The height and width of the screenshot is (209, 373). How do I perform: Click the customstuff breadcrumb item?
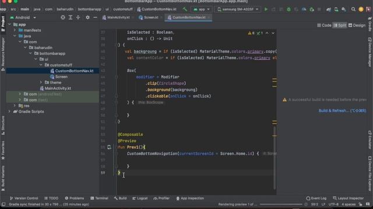click(123, 9)
